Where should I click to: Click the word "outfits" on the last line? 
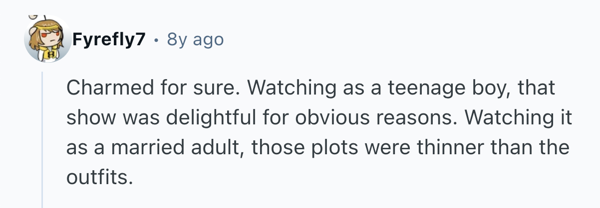[98, 177]
